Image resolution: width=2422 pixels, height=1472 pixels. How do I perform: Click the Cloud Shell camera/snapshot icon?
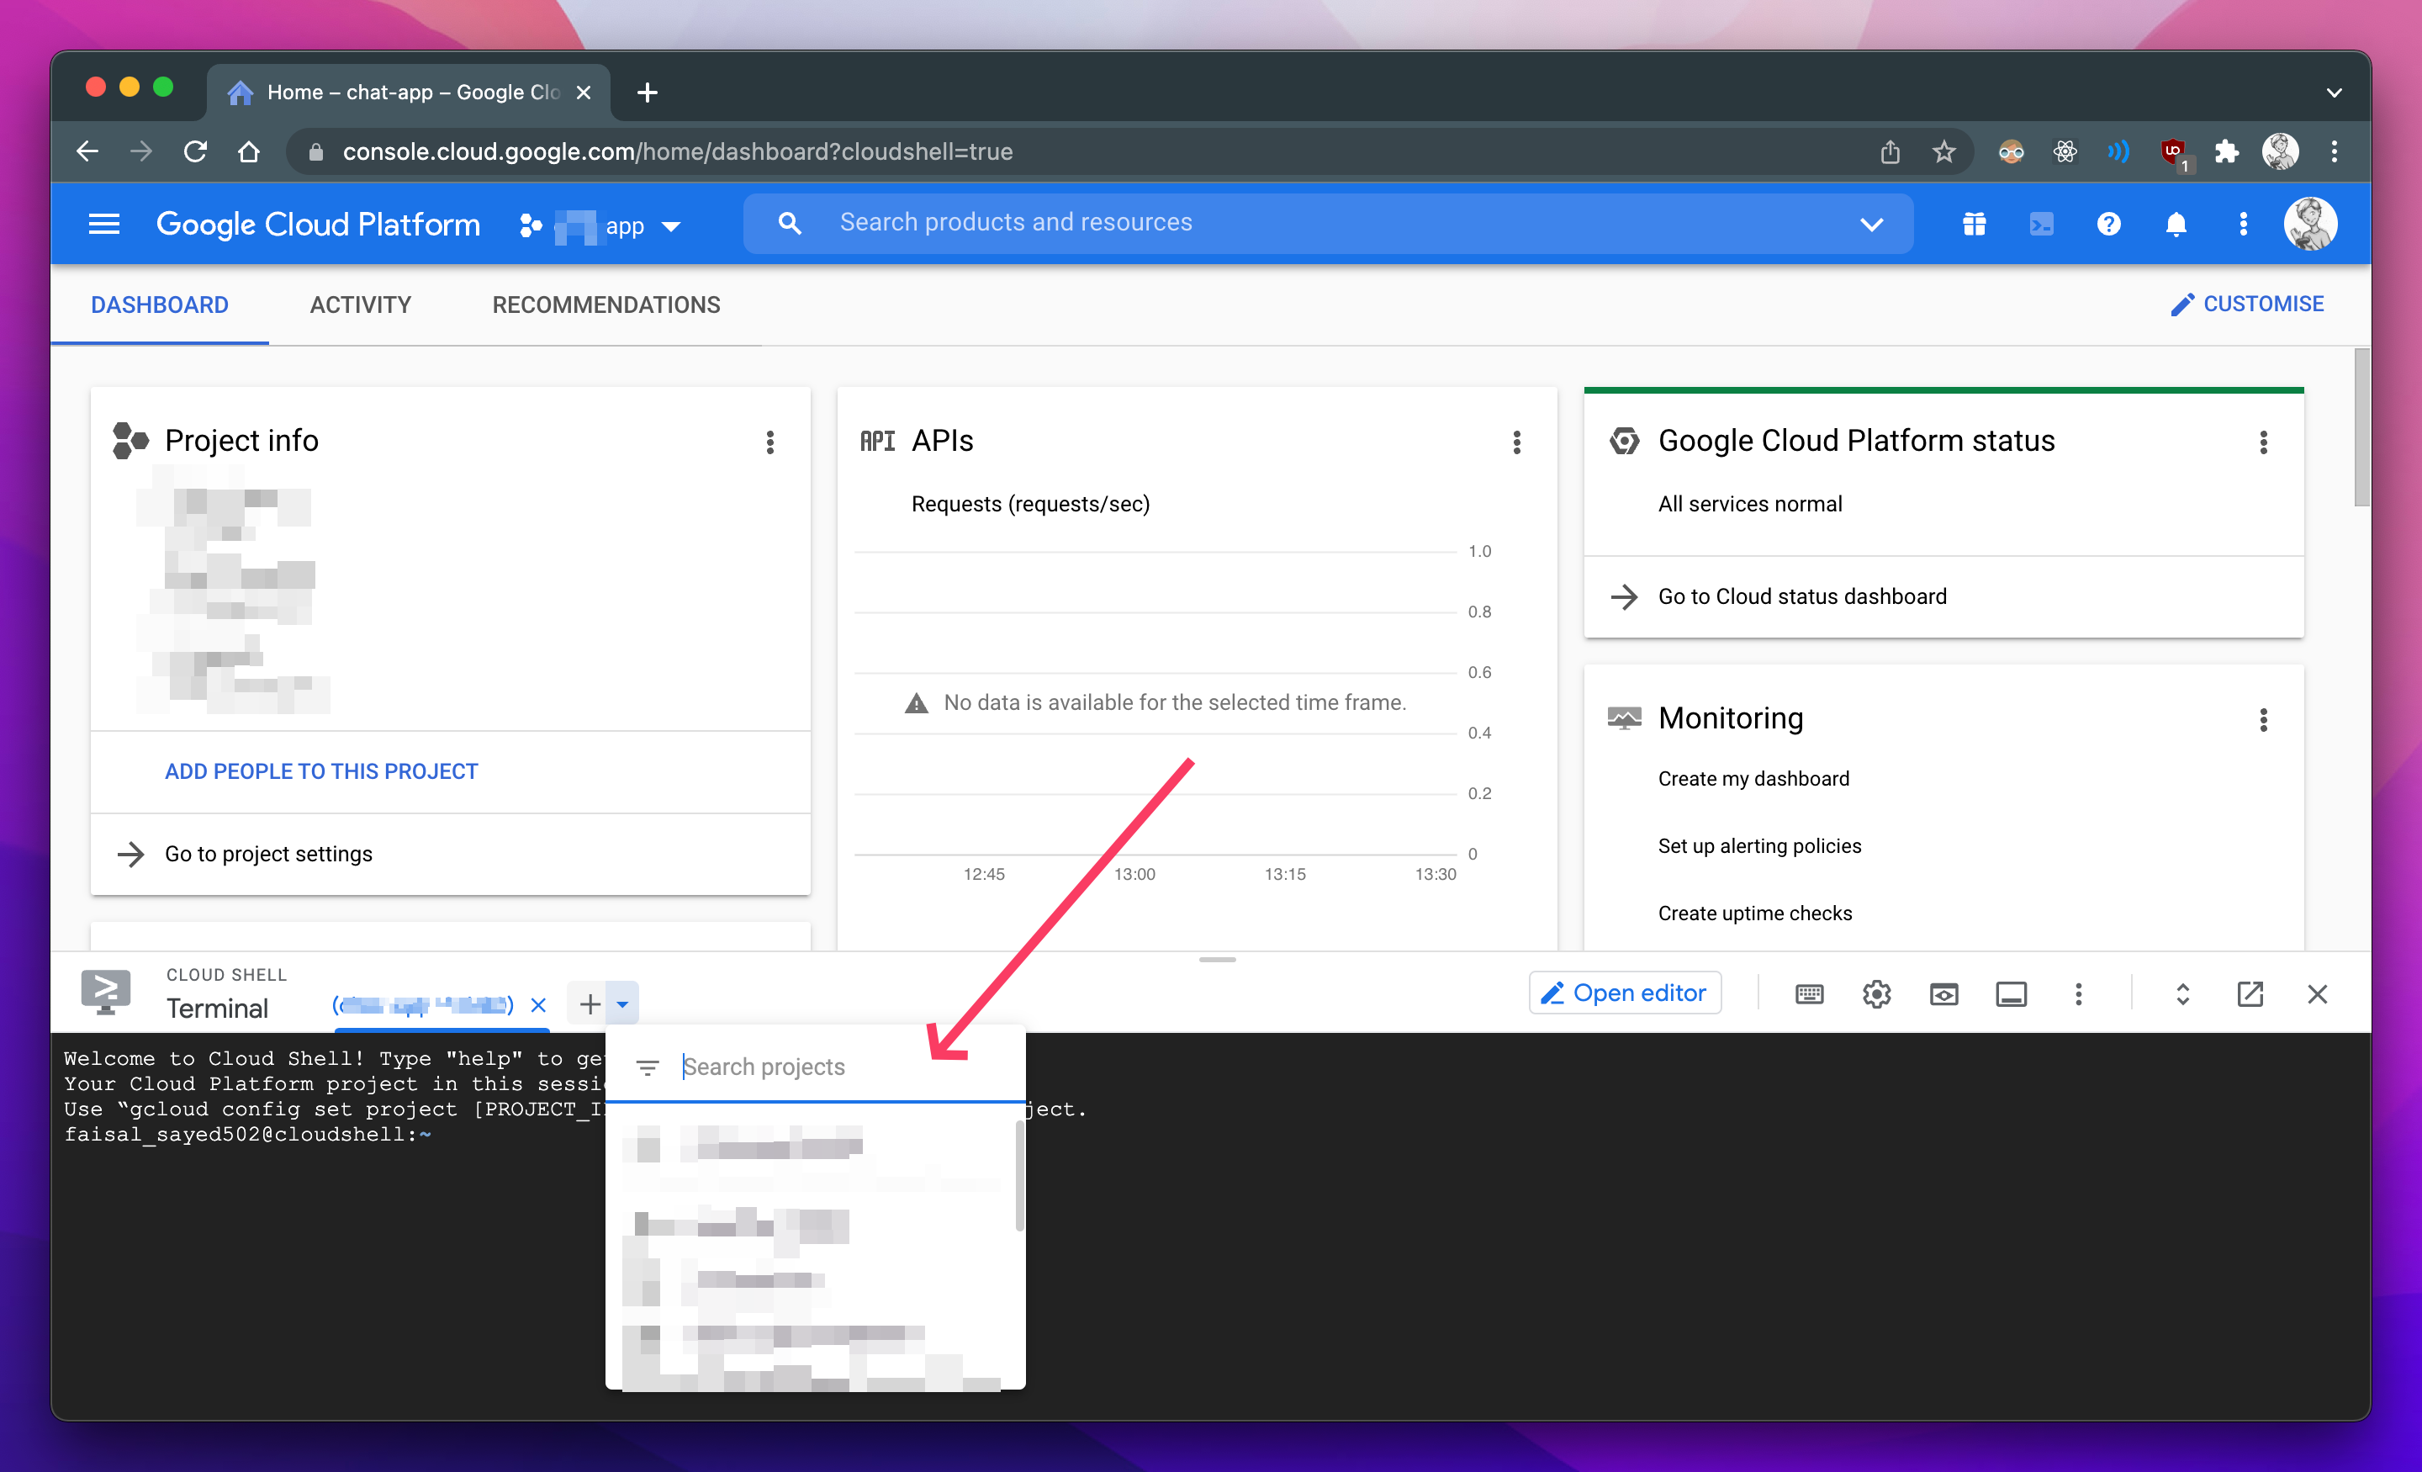1941,993
